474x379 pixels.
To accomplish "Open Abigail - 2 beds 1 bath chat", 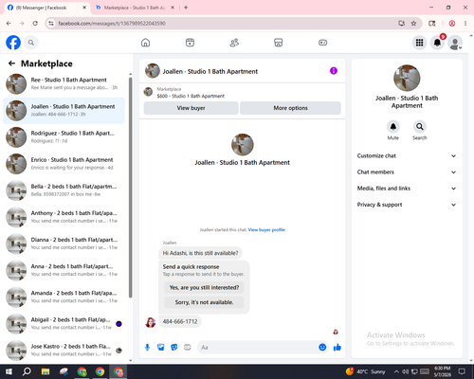I will click(x=64, y=323).
